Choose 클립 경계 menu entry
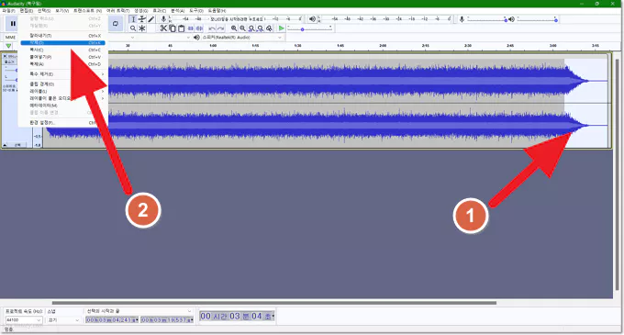The image size is (624, 335). tap(63, 84)
